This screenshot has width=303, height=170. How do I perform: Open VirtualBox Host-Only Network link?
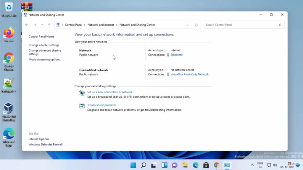coord(189,74)
